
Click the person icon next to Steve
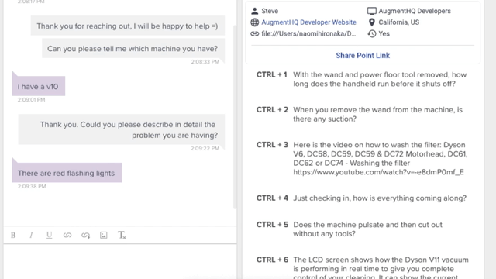pyautogui.click(x=255, y=11)
